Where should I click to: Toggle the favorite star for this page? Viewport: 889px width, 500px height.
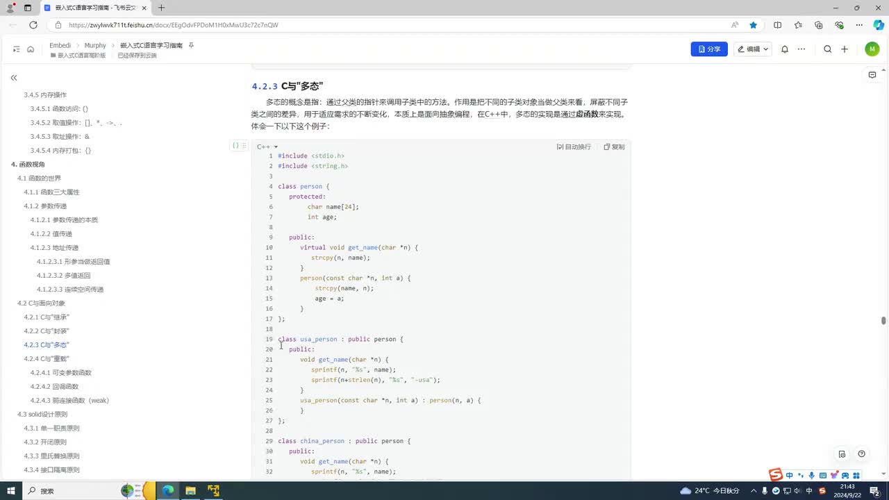754,25
